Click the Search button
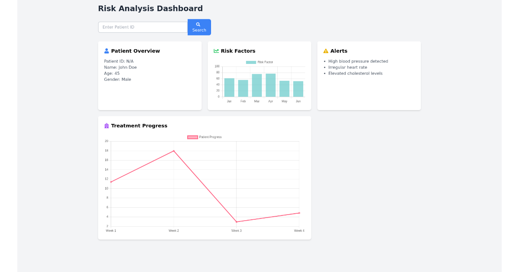The height and width of the screenshot is (272, 519). tap(199, 27)
